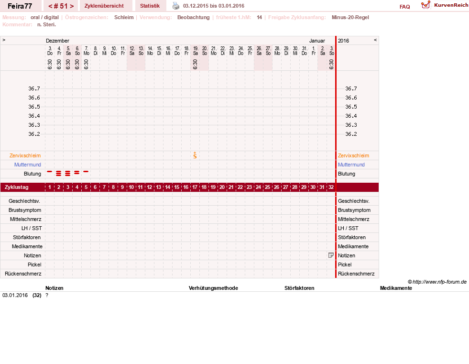The height and width of the screenshot is (364, 469).
Task: Click the Beobachtung usage value
Action: [194, 17]
